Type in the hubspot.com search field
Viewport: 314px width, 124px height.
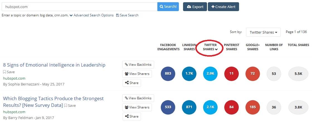79,7
